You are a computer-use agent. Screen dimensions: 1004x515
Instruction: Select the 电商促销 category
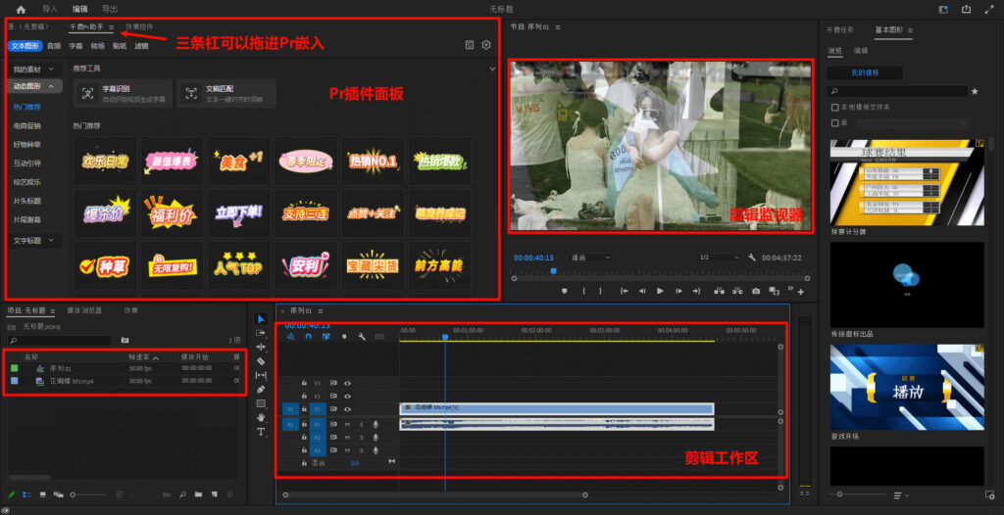coord(26,126)
